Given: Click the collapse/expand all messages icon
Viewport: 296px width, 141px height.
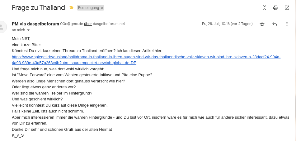Looking at the screenshot, I should tap(264, 8).
